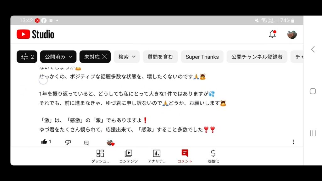Expand the 公開済み dropdown

click(x=58, y=57)
